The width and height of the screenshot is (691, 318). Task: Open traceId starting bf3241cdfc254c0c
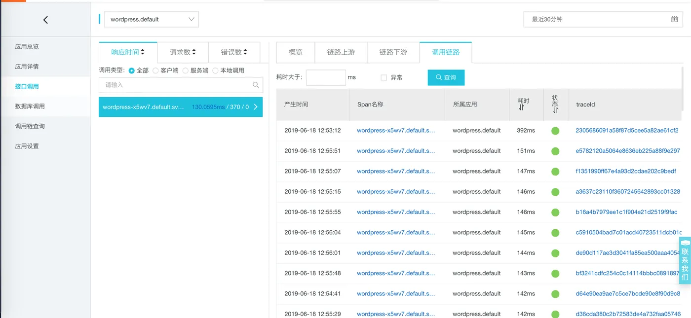click(x=628, y=273)
